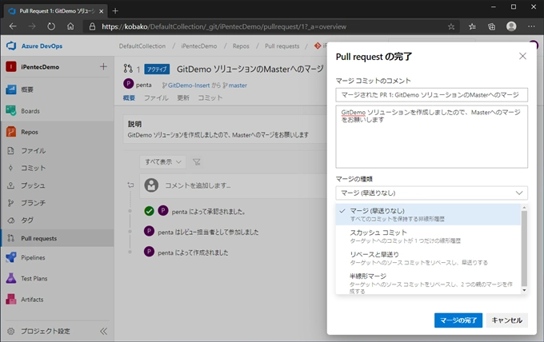Close the Pull Request 1 browser tab
The image size is (544, 342).
pyautogui.click(x=102, y=11)
